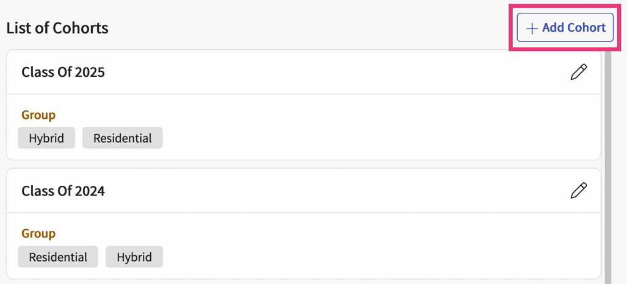
Task: Edit the Class Of 2025 cohort via pencil
Action: point(578,72)
